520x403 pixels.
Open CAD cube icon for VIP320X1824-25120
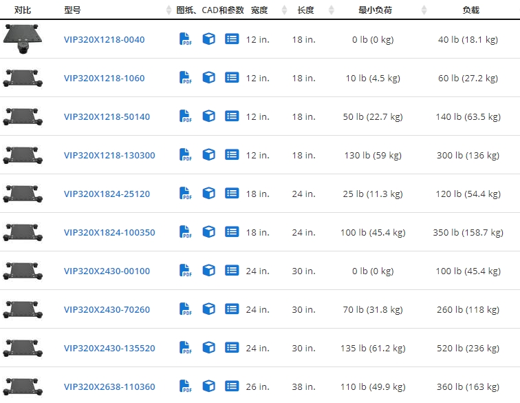coord(209,193)
